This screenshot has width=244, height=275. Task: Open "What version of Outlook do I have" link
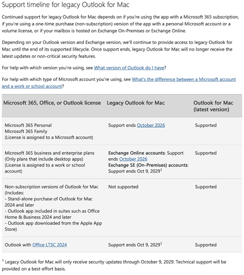(x=129, y=68)
